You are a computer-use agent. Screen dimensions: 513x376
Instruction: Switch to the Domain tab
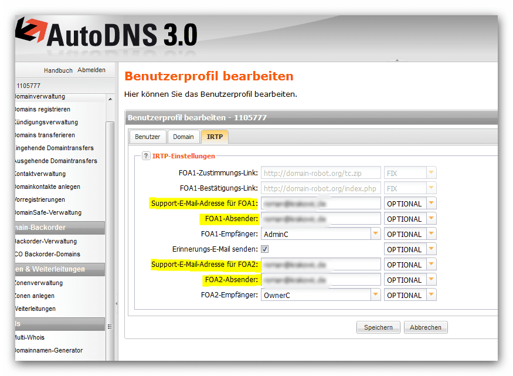coord(183,137)
